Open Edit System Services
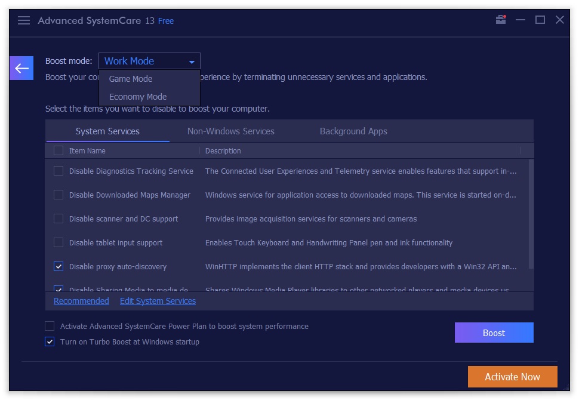The height and width of the screenshot is (400, 579). coord(158,301)
